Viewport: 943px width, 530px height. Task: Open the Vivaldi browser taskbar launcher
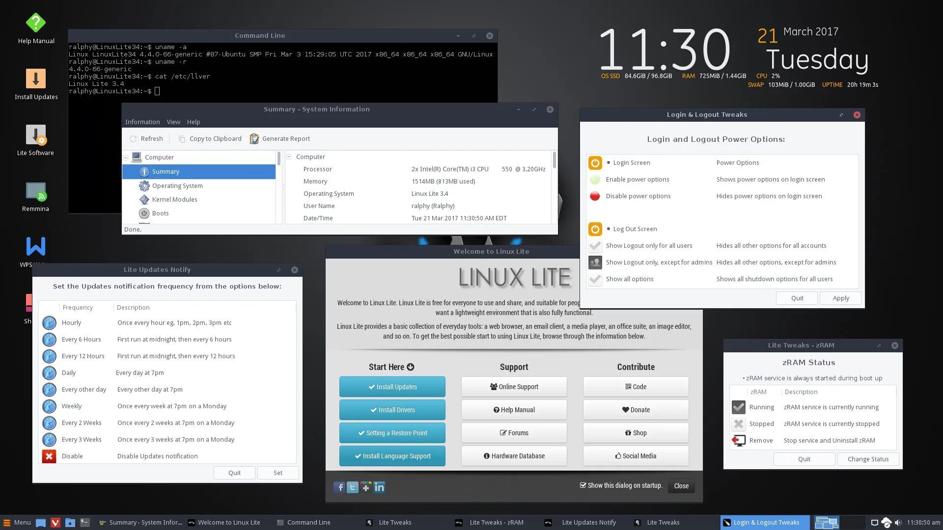click(55, 523)
